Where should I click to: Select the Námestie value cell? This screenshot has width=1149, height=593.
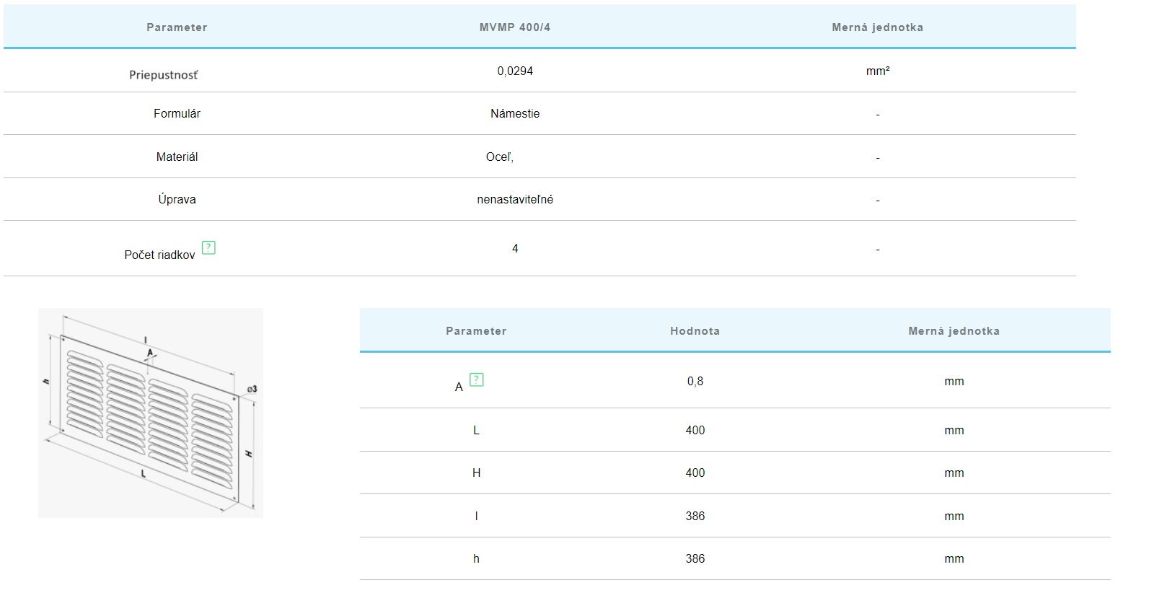coord(515,114)
